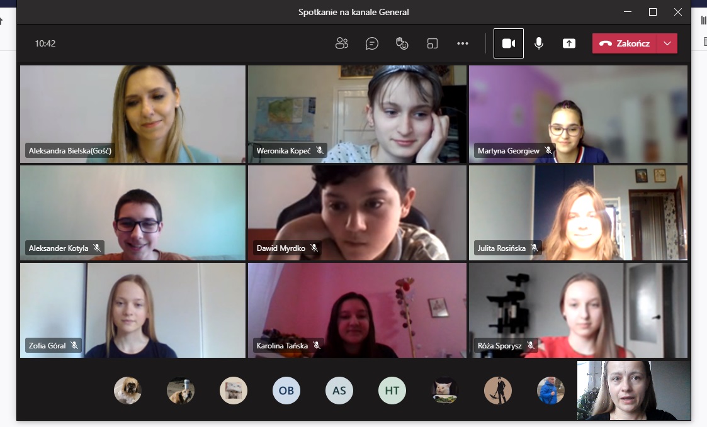Click the Dawid Myrdko name label

281,248
